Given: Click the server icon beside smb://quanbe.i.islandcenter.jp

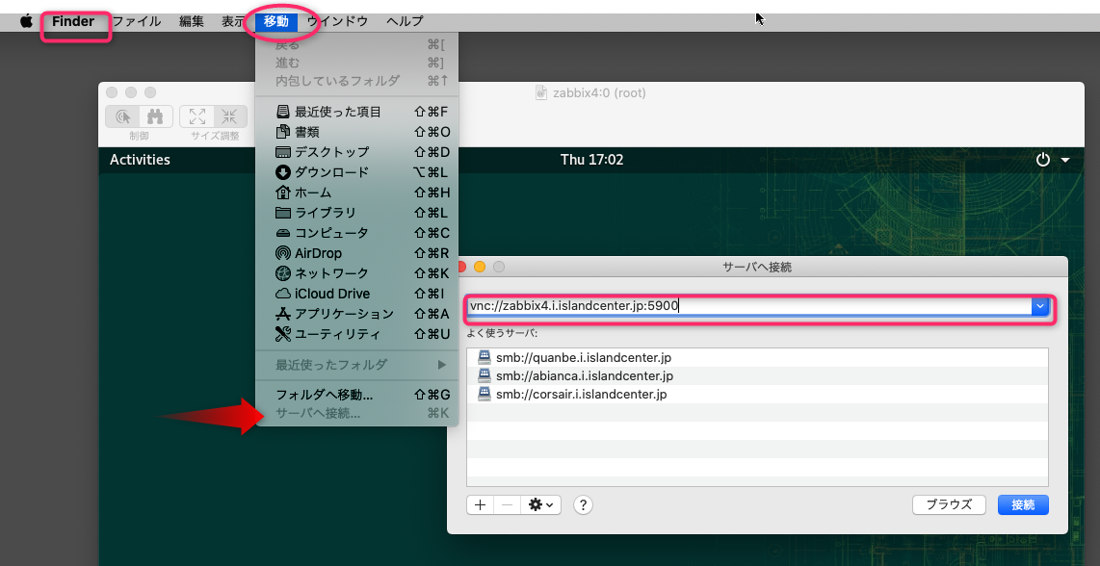Looking at the screenshot, I should tap(485, 358).
